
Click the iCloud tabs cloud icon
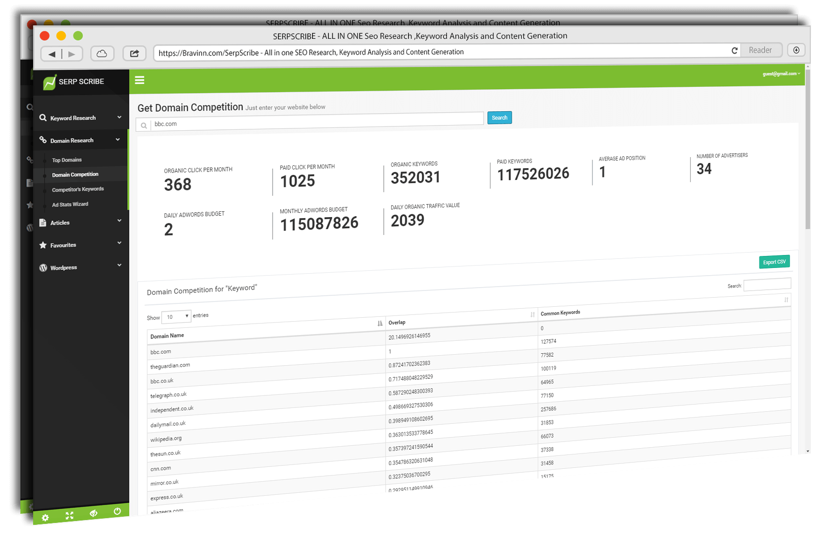102,54
